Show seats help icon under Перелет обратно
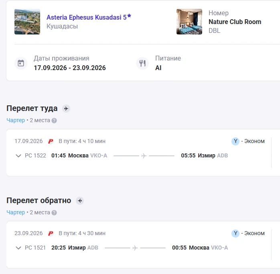This screenshot has width=280, height=274. coord(54,213)
